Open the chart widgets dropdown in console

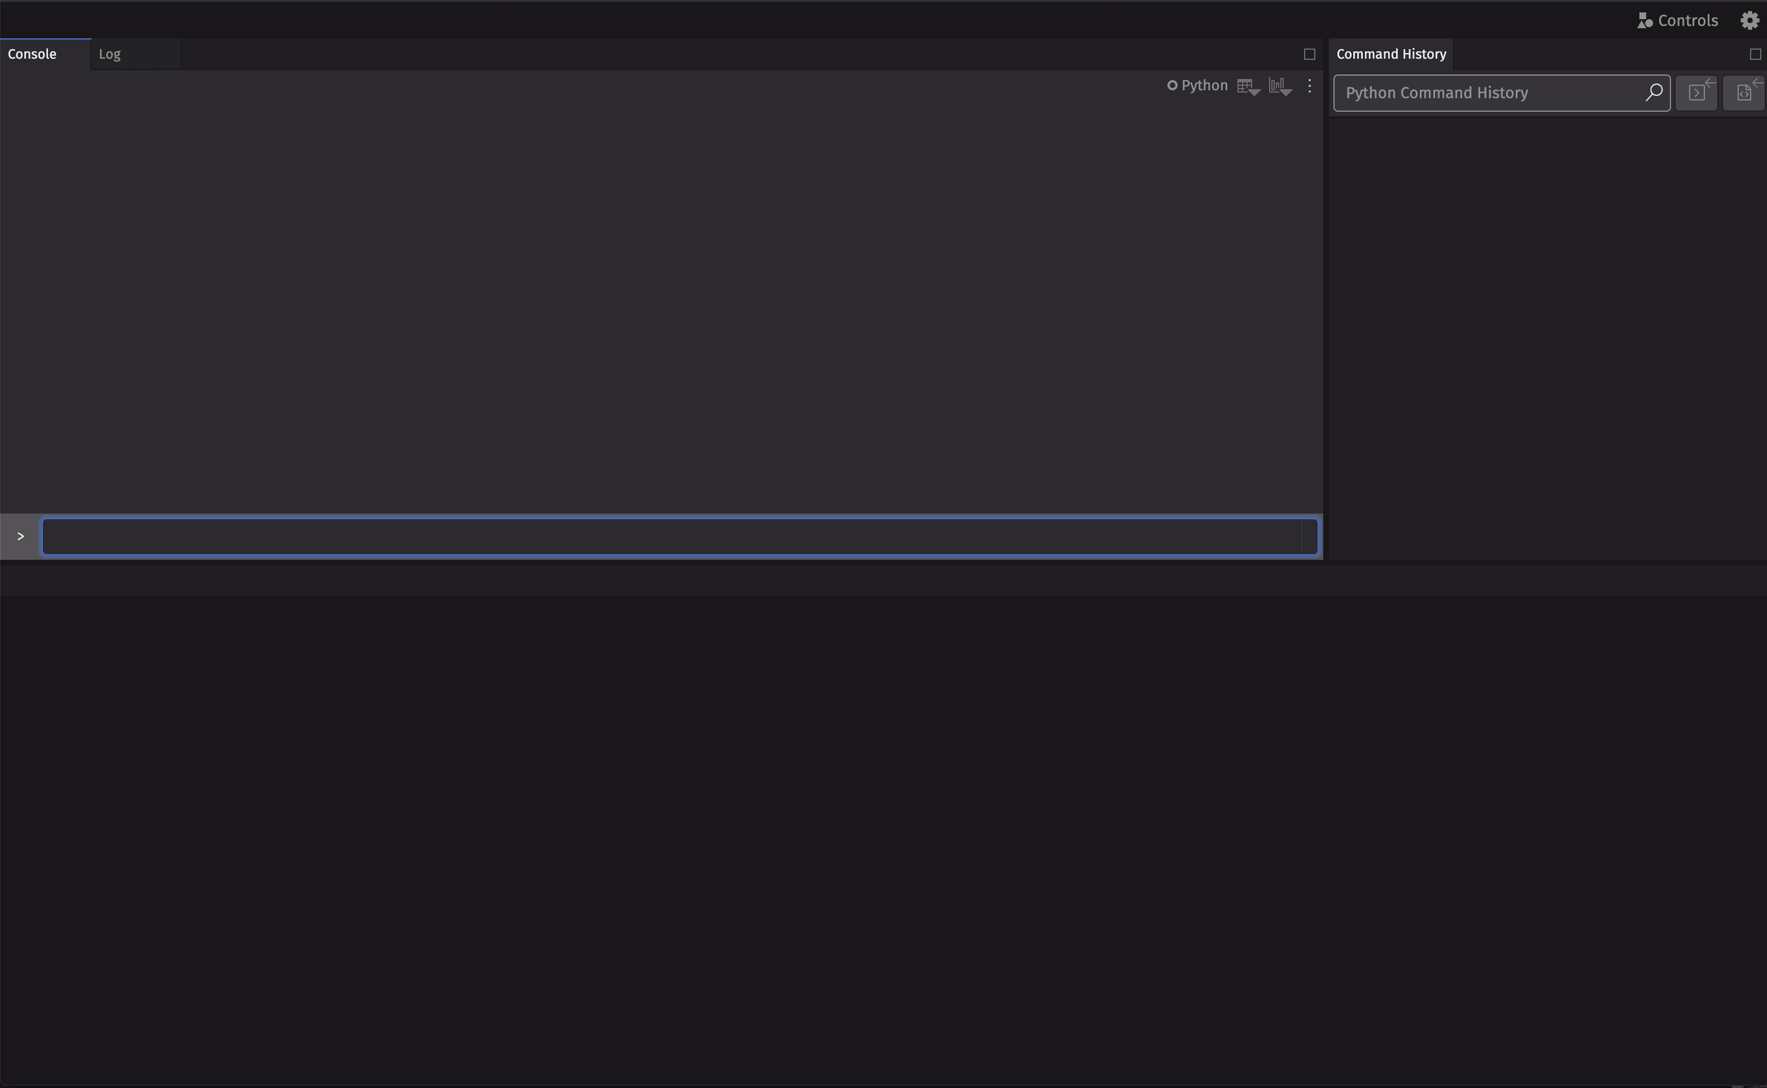[x=1280, y=86]
